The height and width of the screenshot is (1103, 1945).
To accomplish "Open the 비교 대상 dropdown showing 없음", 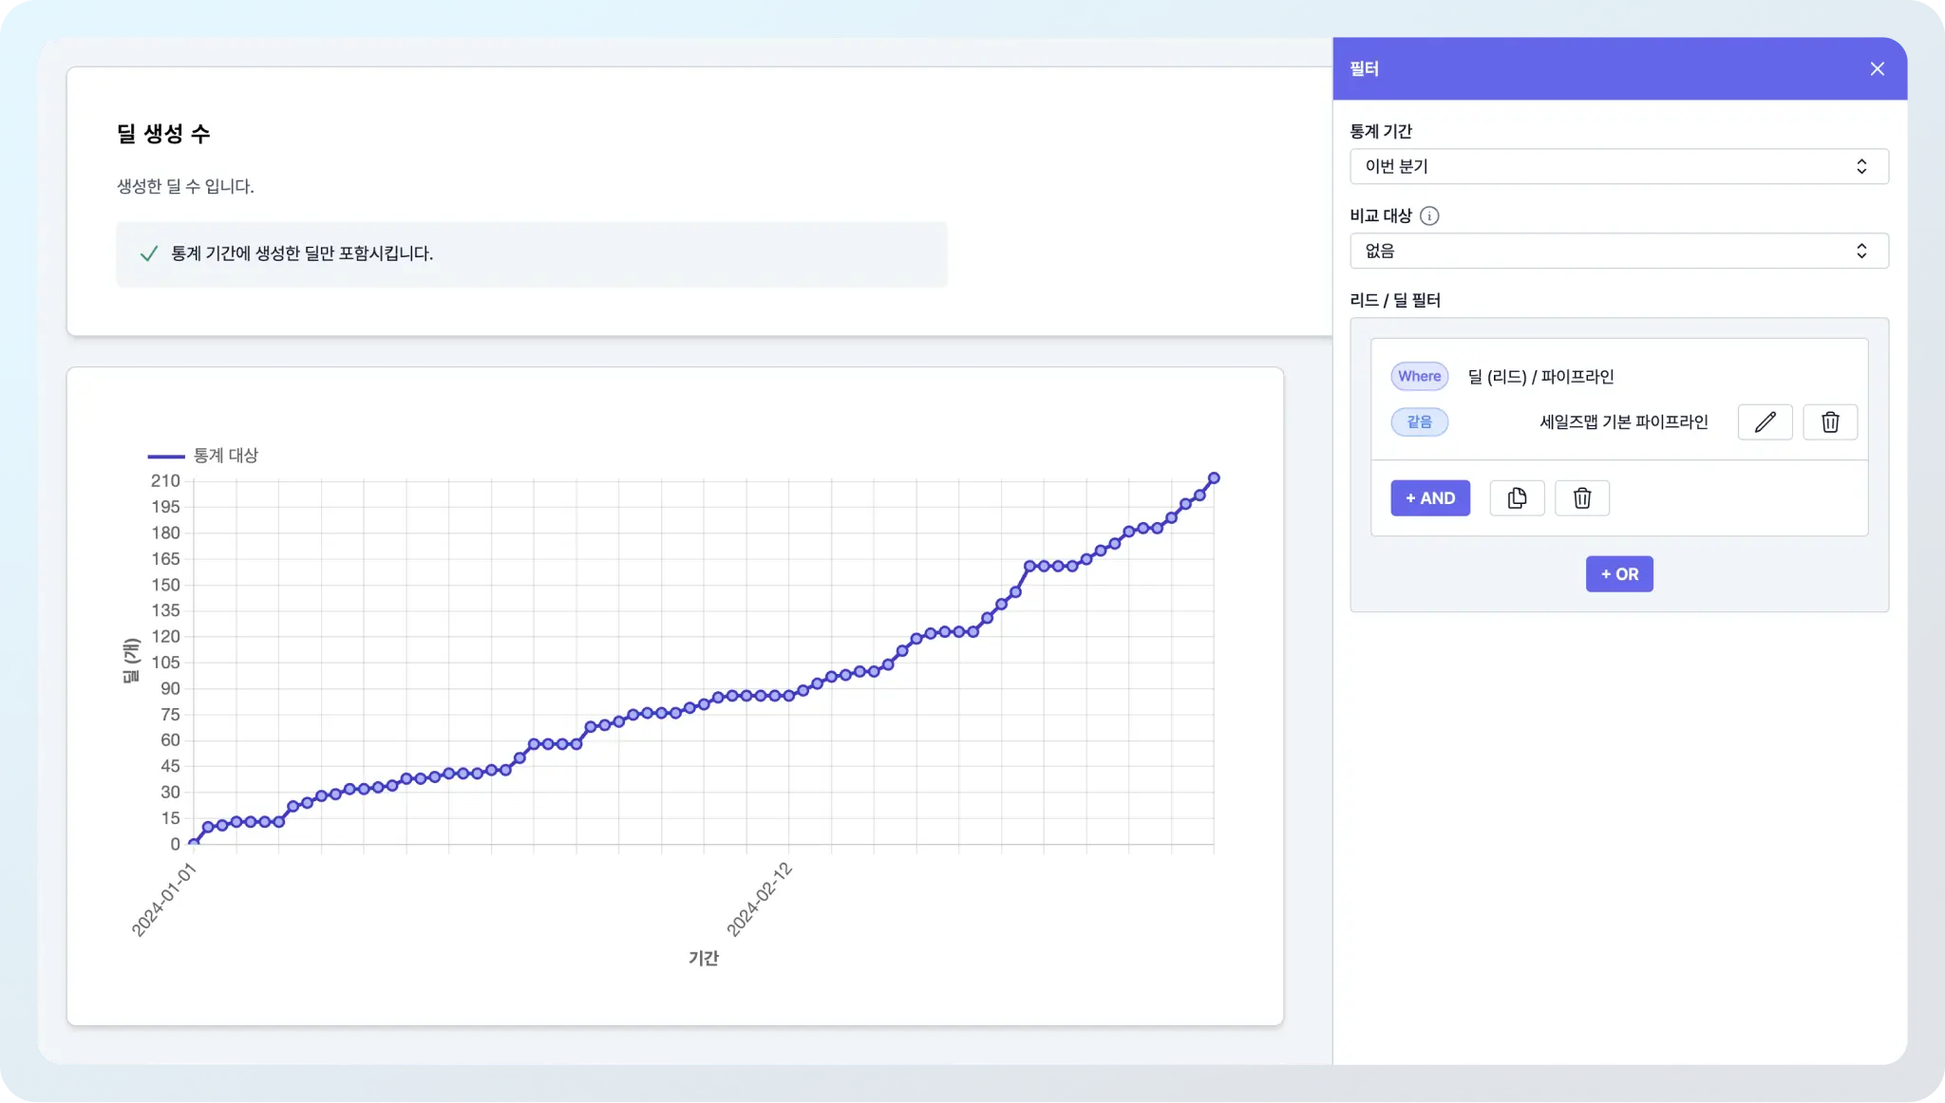I will click(x=1618, y=251).
